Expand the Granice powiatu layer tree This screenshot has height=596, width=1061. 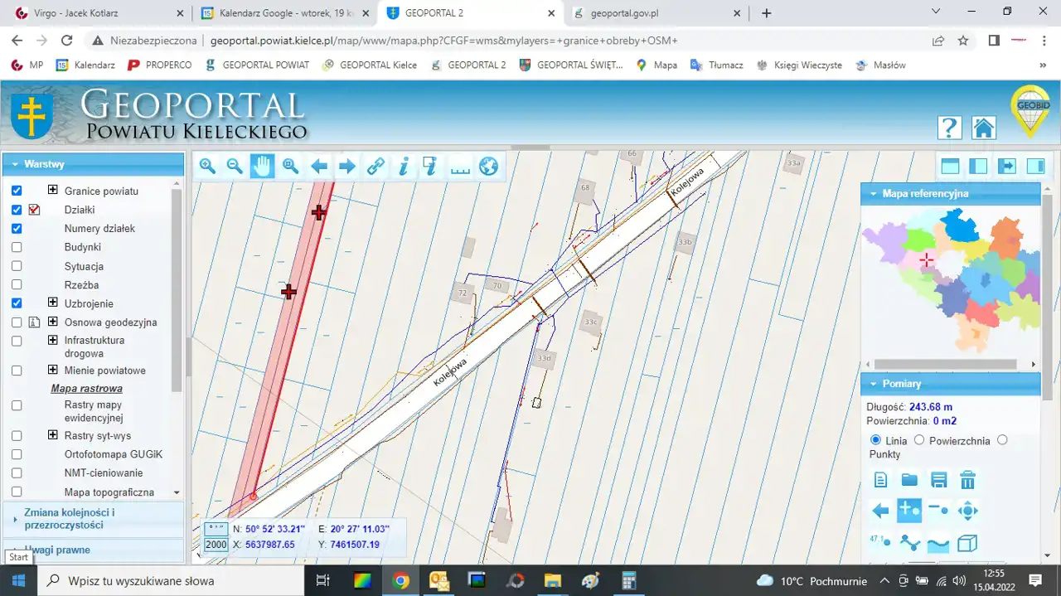coord(53,190)
